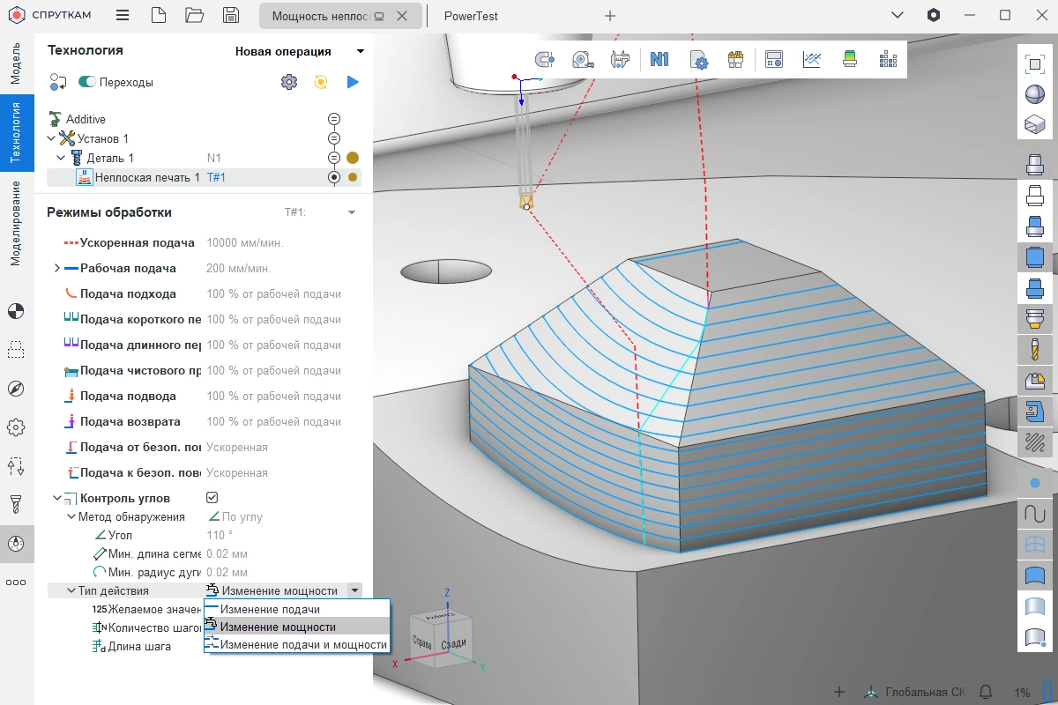
Task: Uncheck the Контроль углов checkbox
Action: 212,498
